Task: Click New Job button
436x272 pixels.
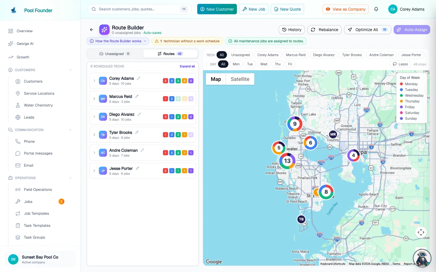Action: pos(254,9)
